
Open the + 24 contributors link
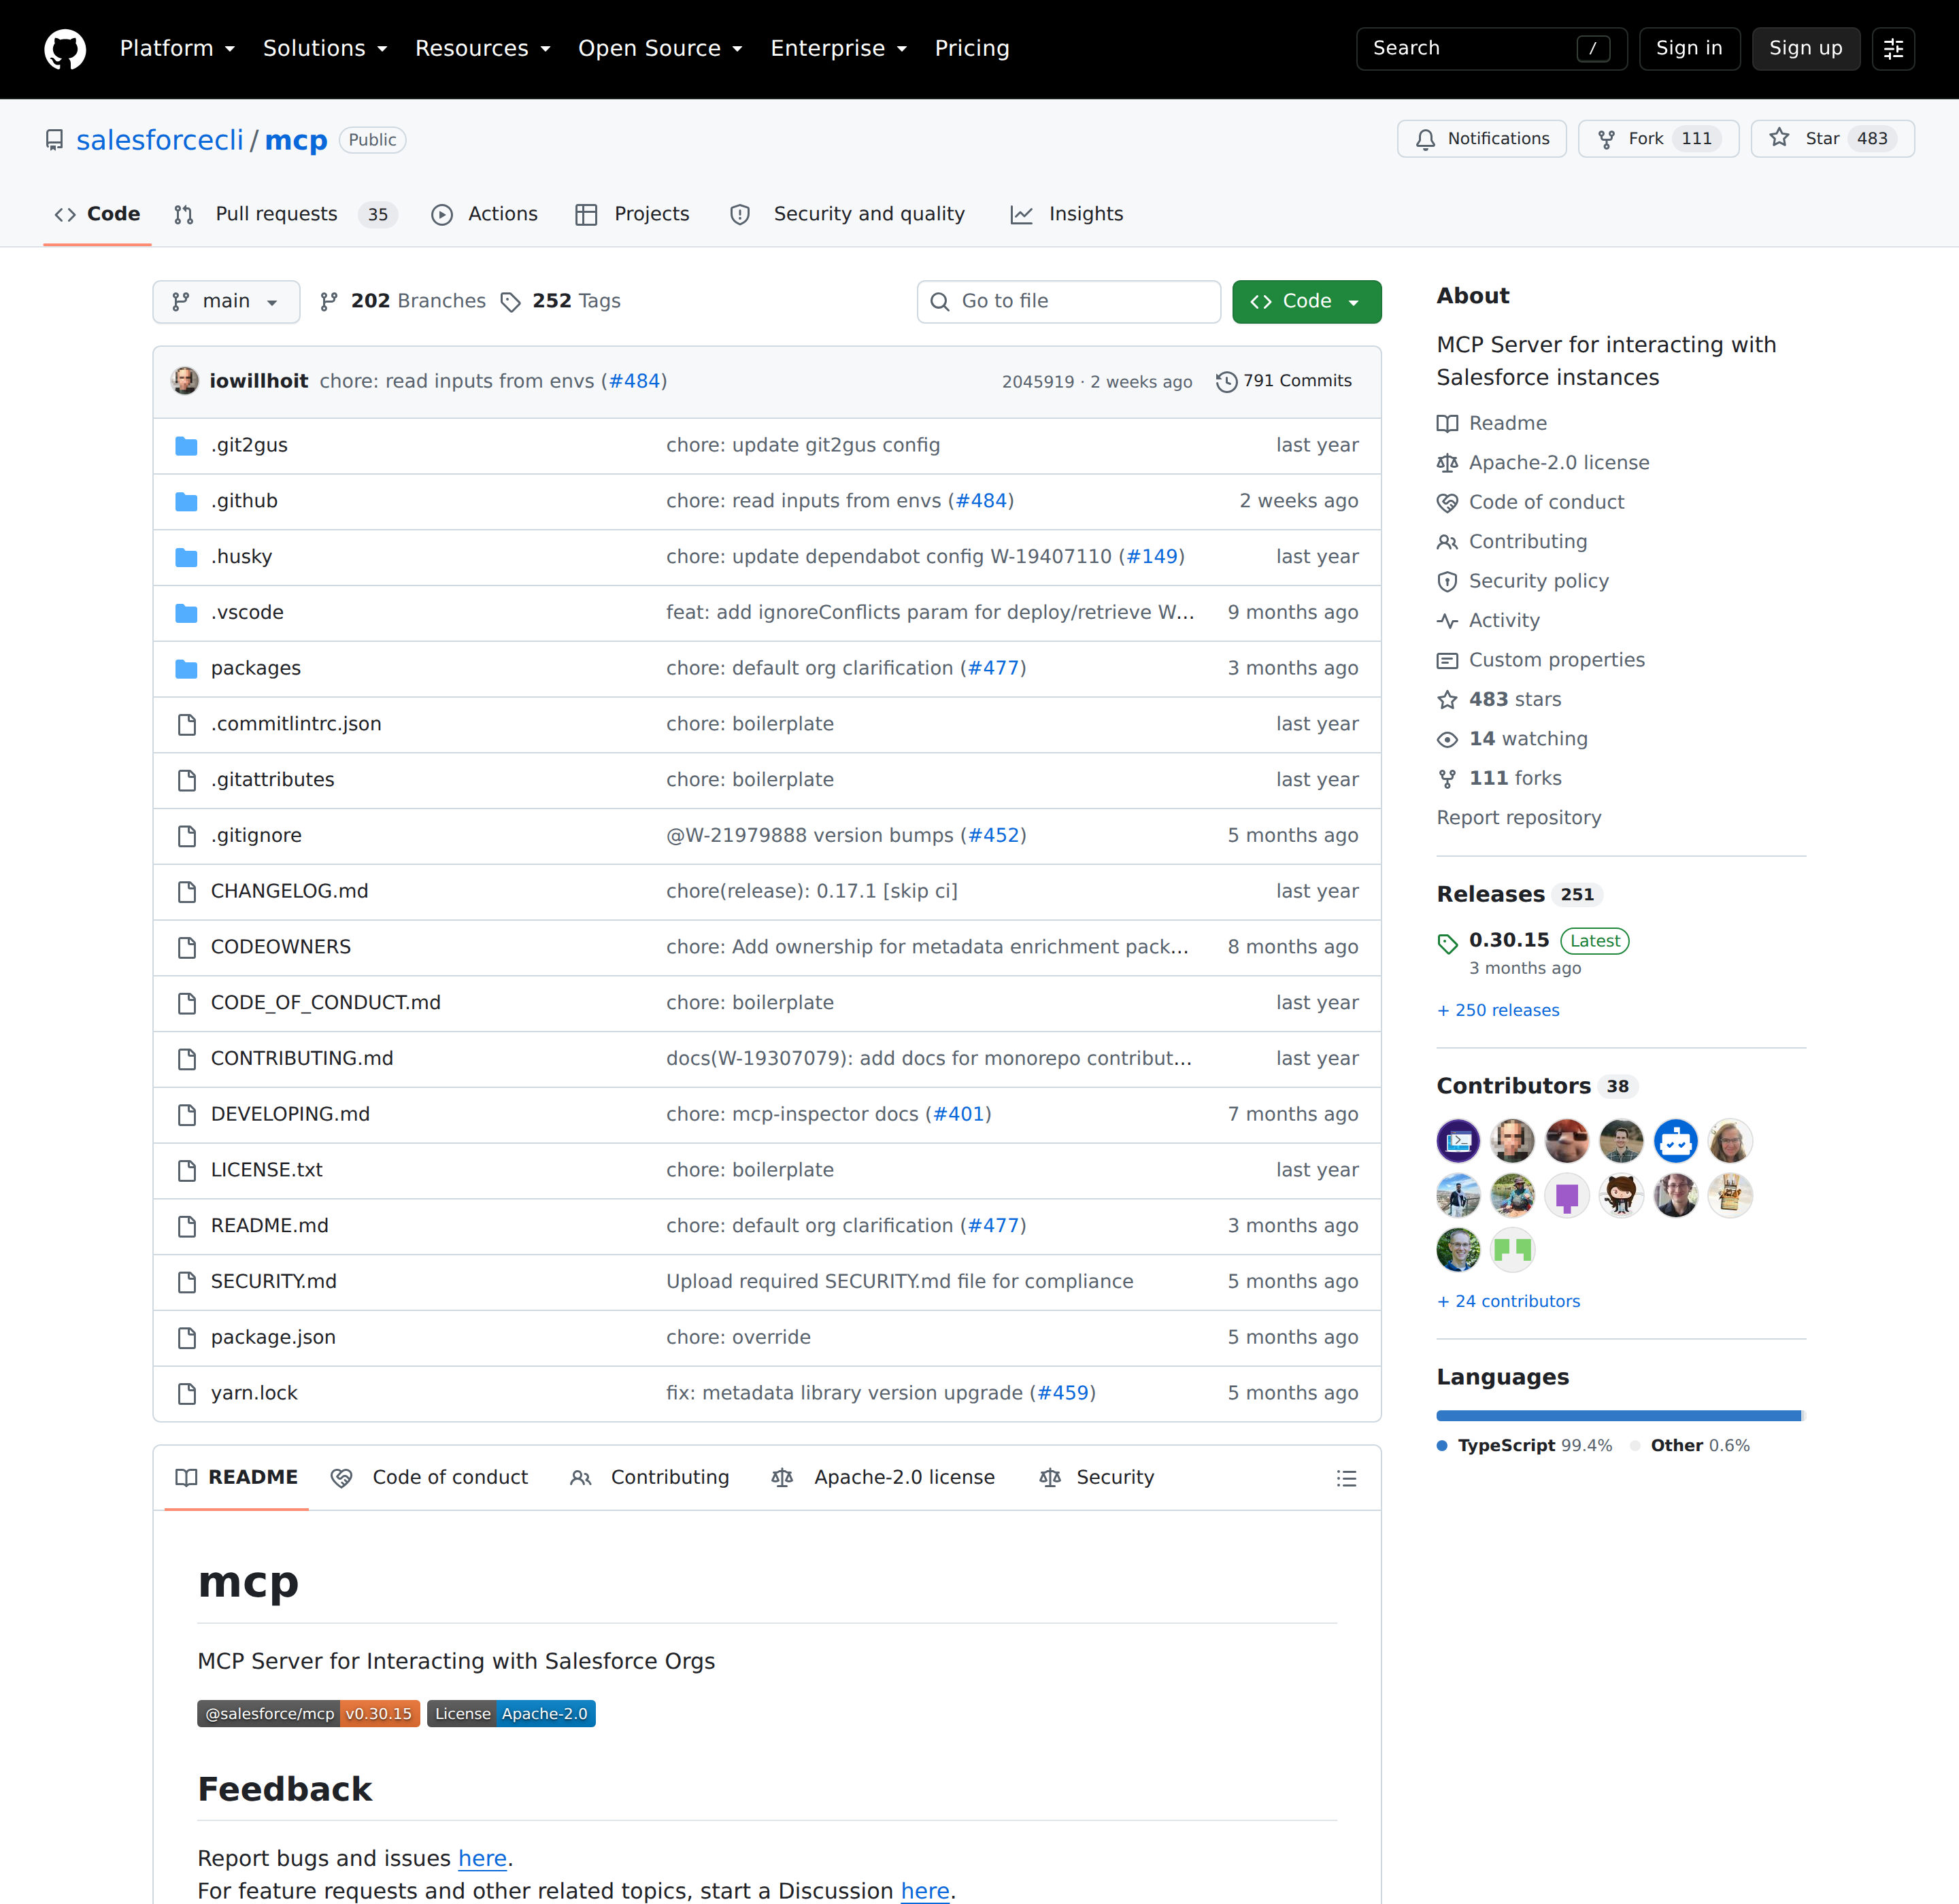[x=1508, y=1301]
